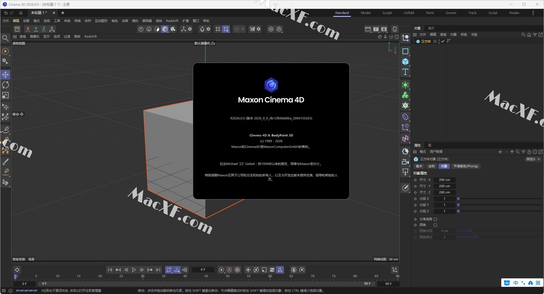Open the axis settings gear

click(x=190, y=29)
